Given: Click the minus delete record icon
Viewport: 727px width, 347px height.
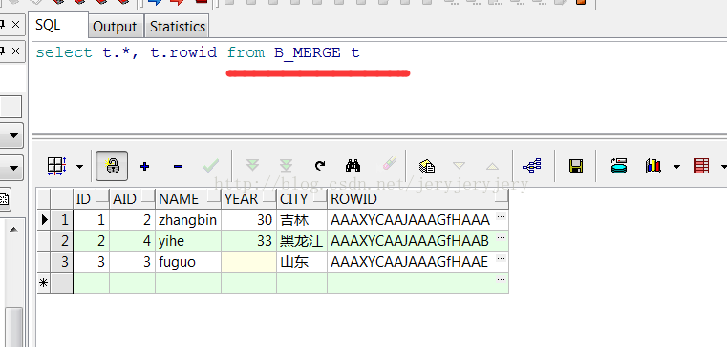Looking at the screenshot, I should pos(178,166).
